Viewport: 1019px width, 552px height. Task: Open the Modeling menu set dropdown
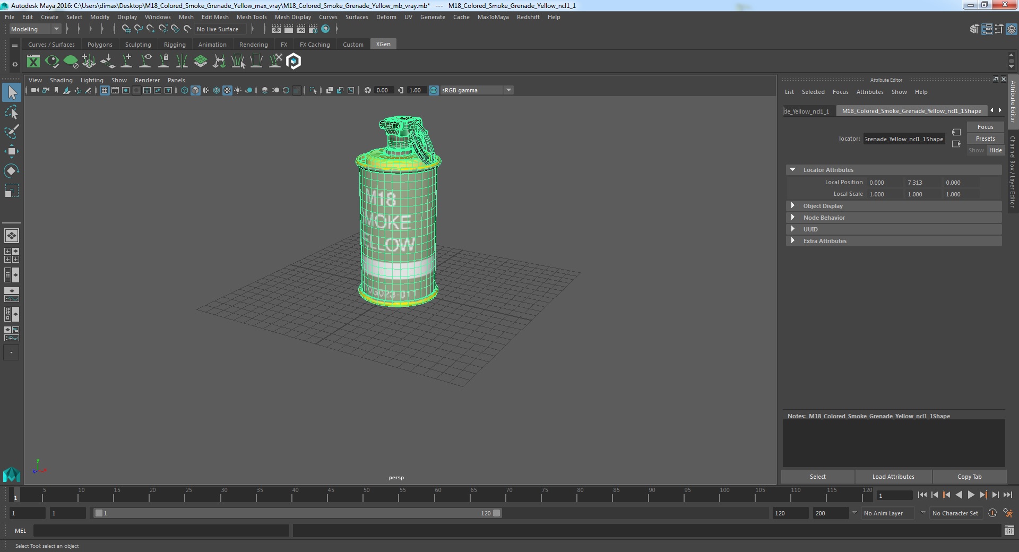coord(35,29)
